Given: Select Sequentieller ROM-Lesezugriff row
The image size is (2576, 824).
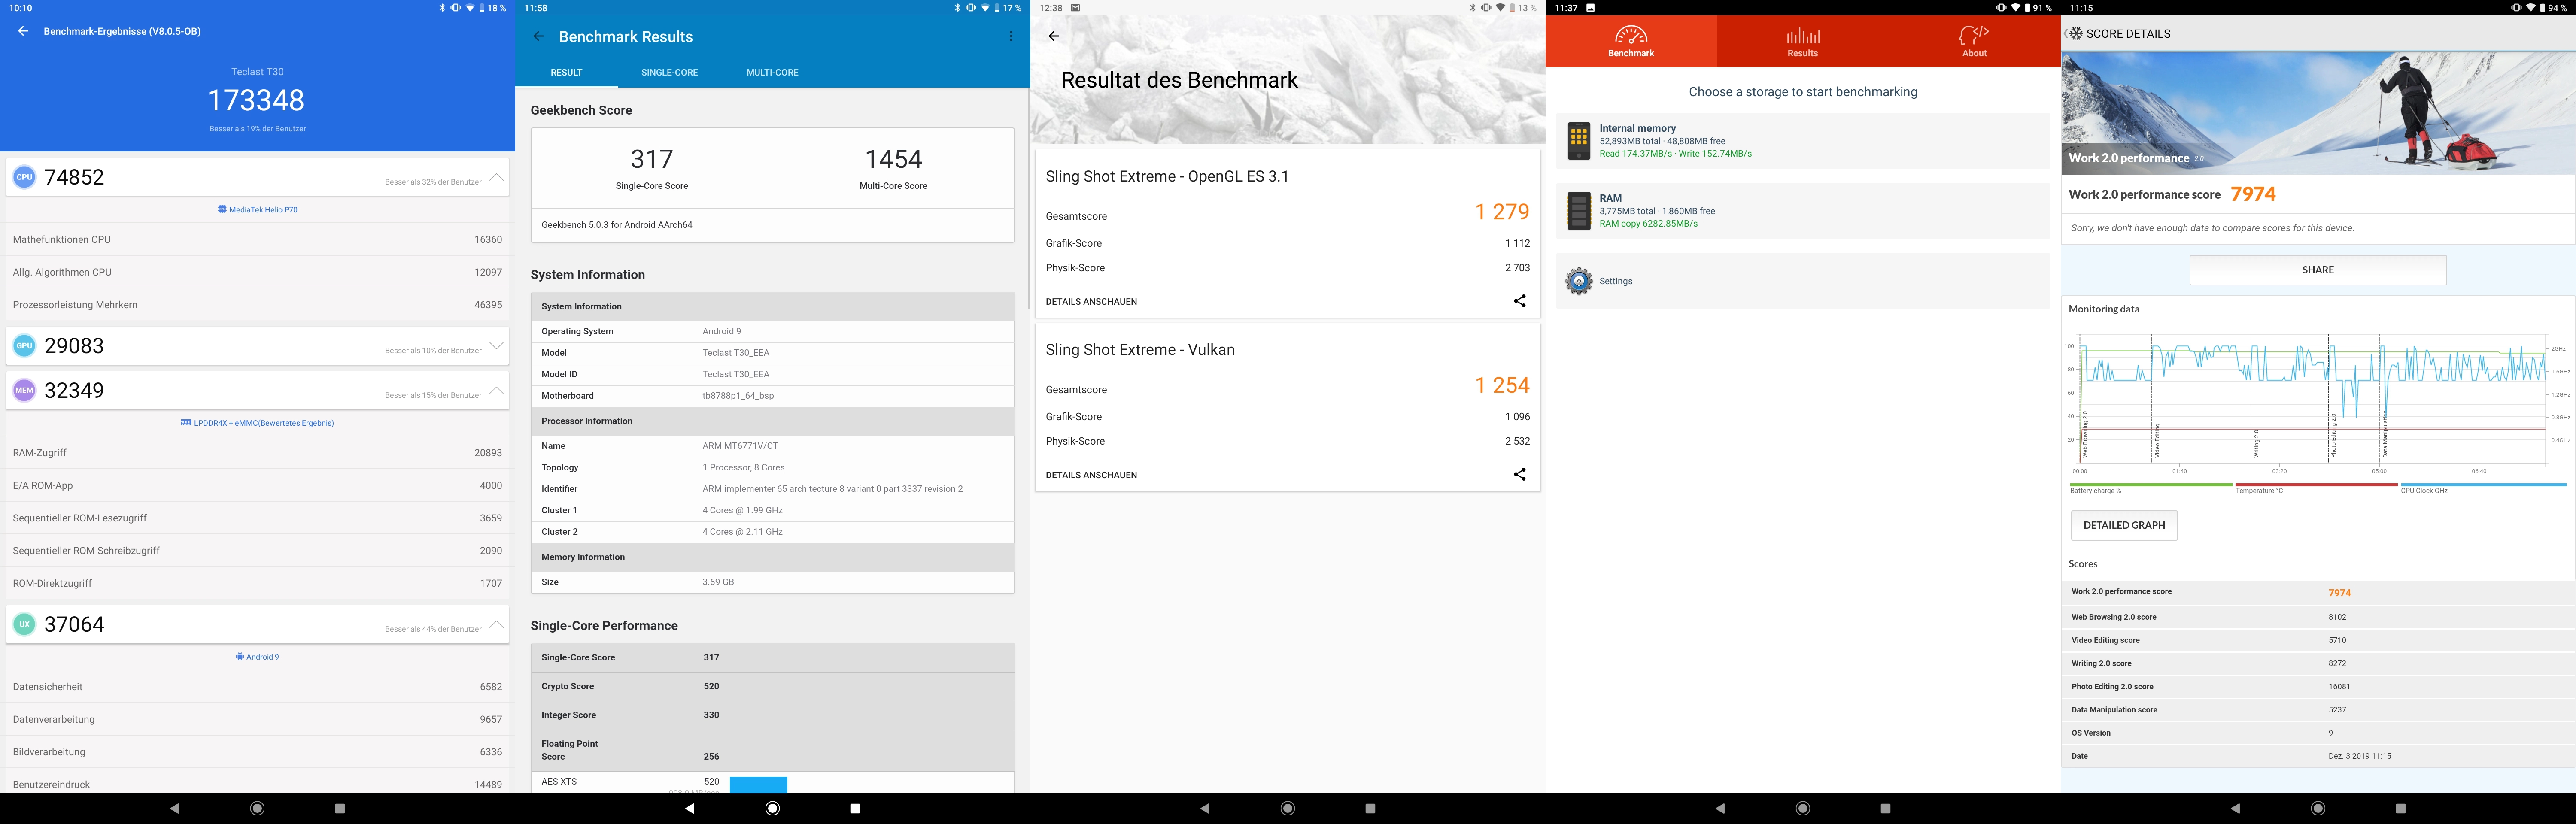Looking at the screenshot, I should (258, 518).
